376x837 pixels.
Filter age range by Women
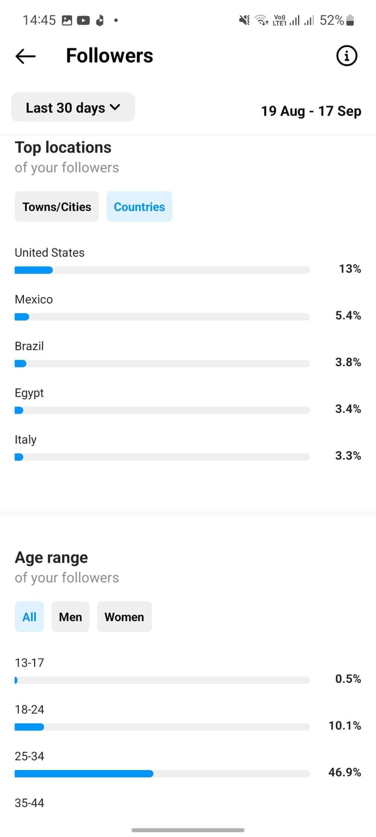[x=124, y=617]
